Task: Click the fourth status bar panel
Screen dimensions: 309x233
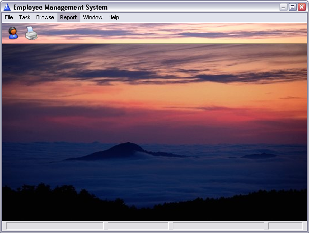Action: (285, 226)
